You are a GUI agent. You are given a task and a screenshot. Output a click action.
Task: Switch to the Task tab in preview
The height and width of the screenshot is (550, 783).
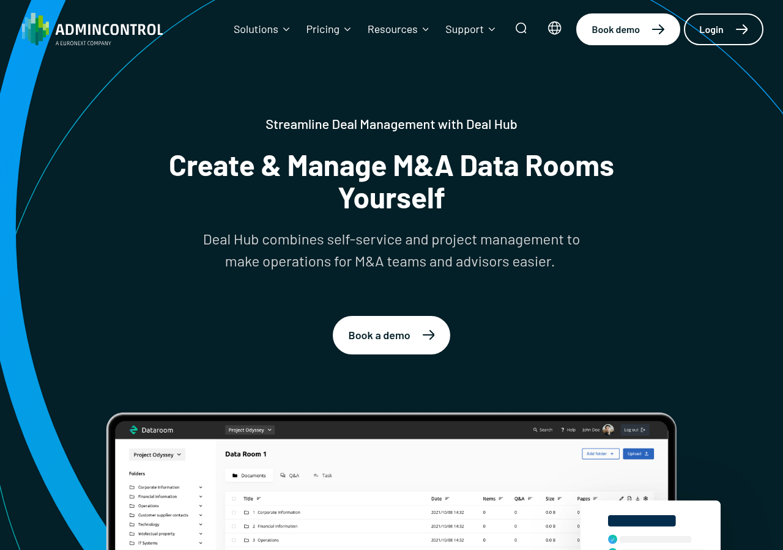(323, 475)
